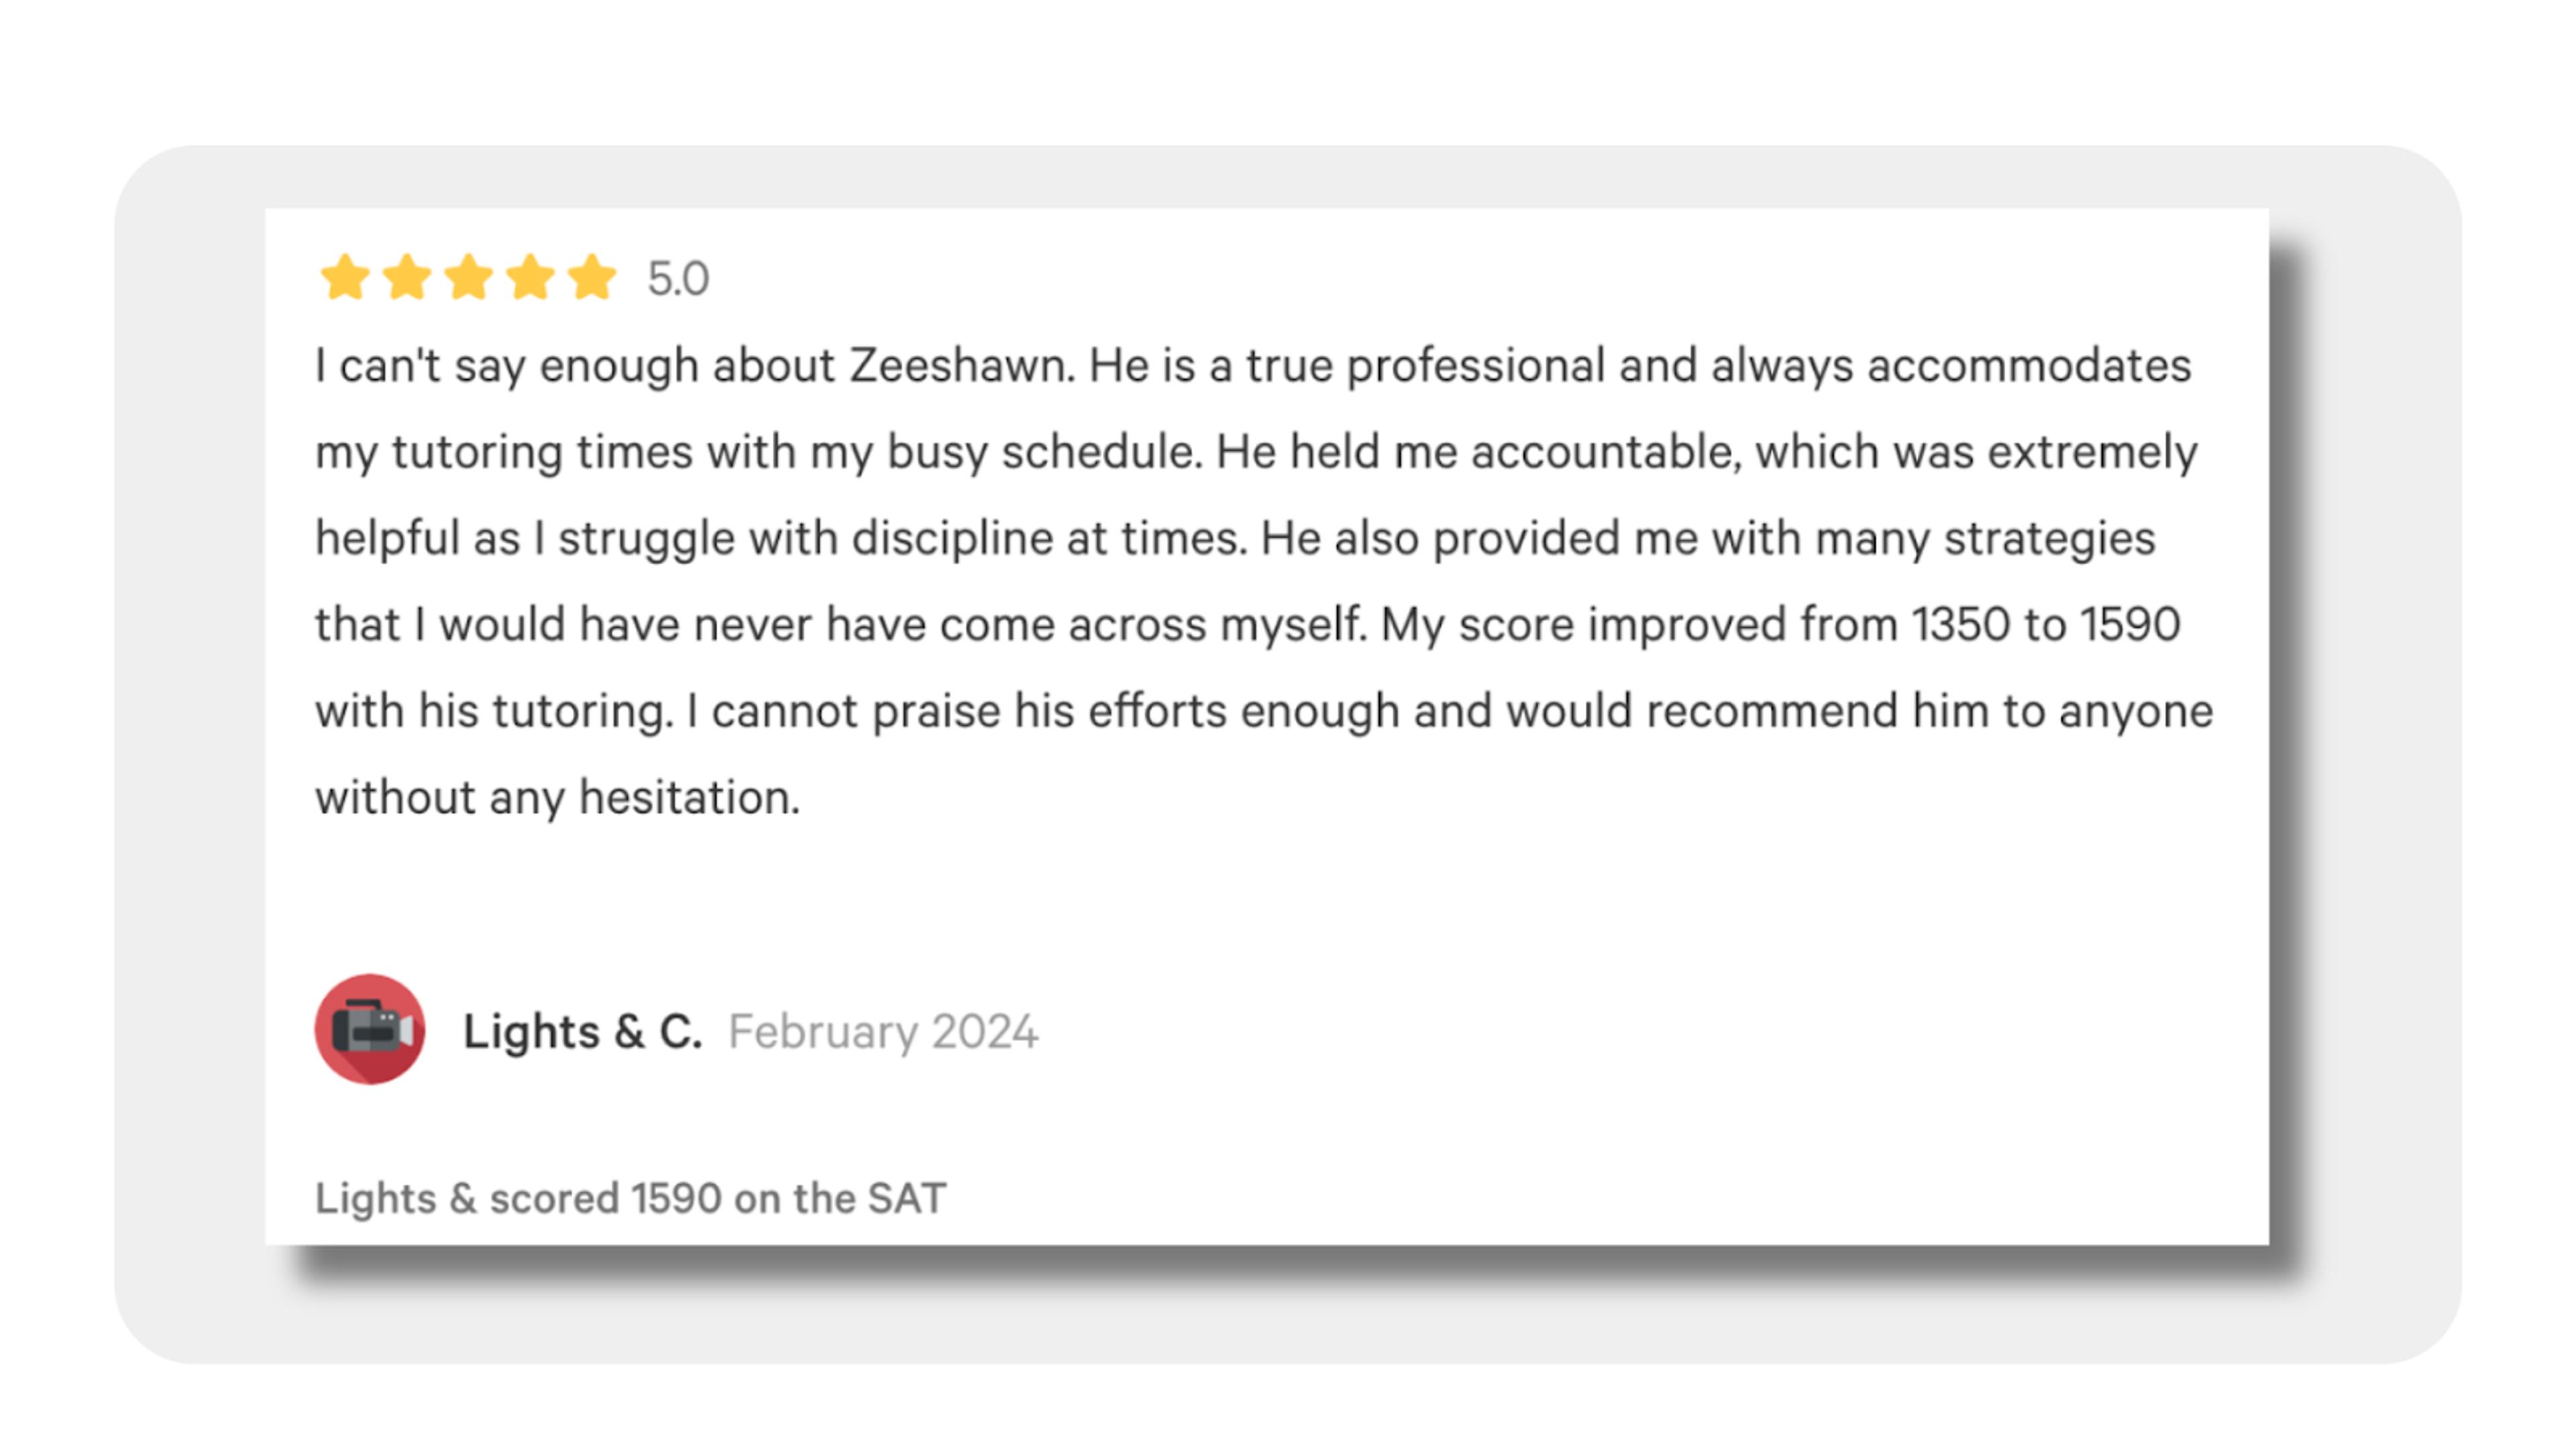
Task: Click the February 2024 review date
Action: click(x=883, y=1032)
